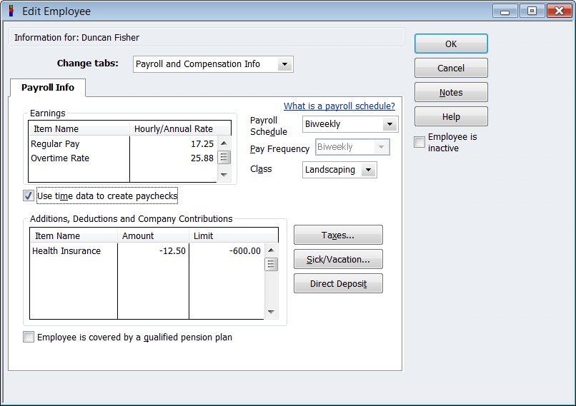Check Employee is inactive box
Screen dimensions: 576x406
click(419, 142)
